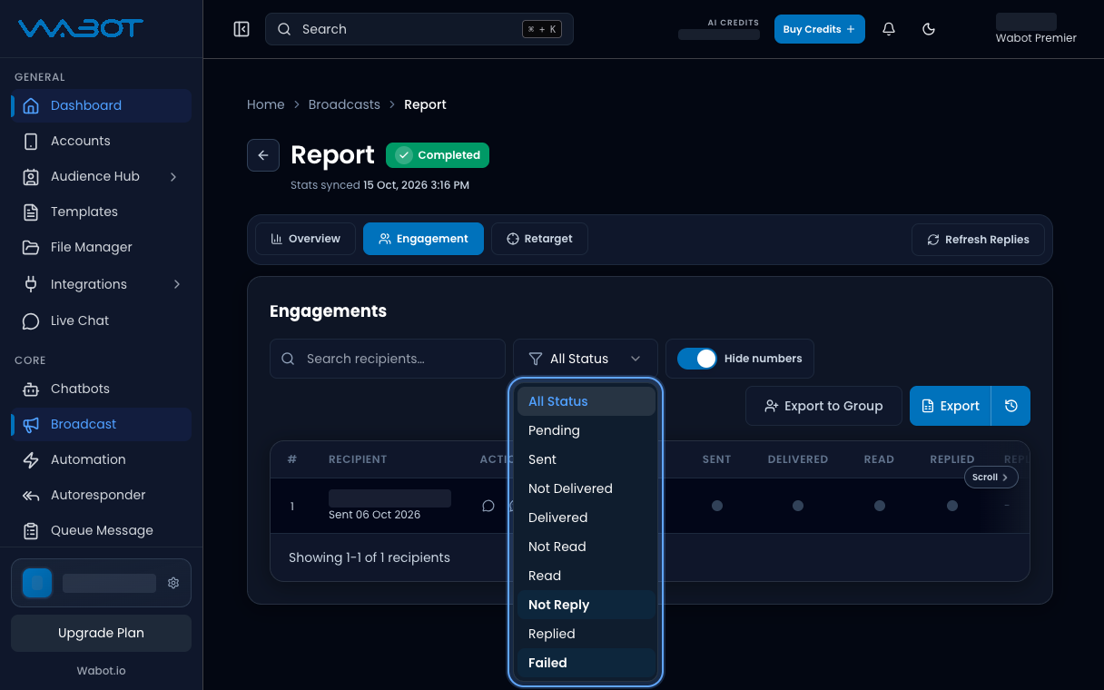Click the Wabot Premier profile
Screen dimensions: 1104x690
[x=1036, y=29]
